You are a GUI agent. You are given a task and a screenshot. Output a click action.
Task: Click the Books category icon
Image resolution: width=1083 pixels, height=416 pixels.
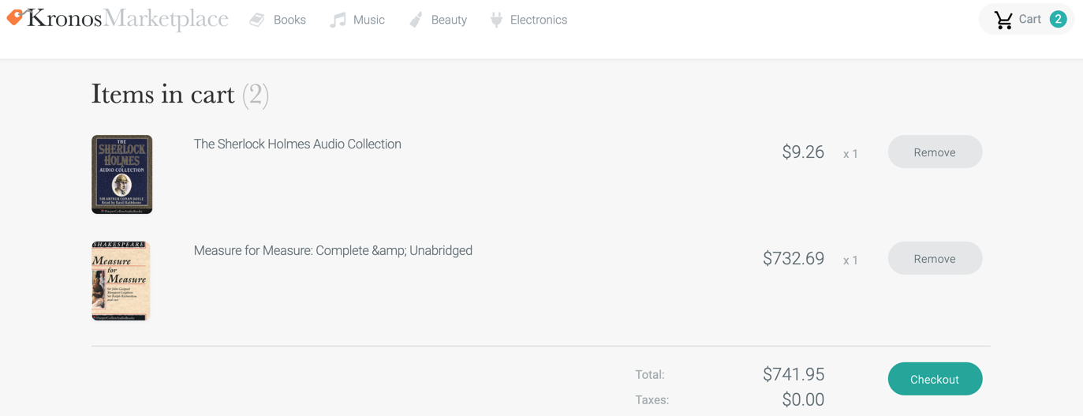[257, 20]
